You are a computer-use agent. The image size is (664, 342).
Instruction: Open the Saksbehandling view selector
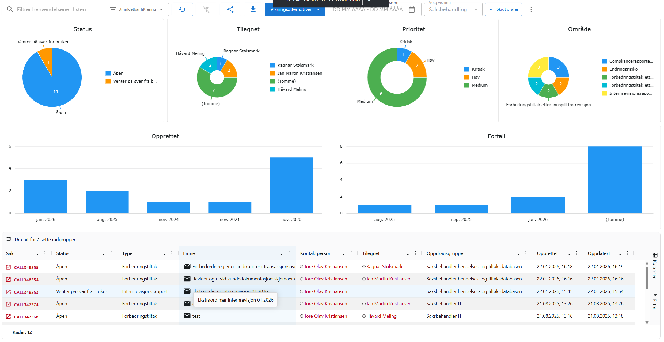(453, 10)
